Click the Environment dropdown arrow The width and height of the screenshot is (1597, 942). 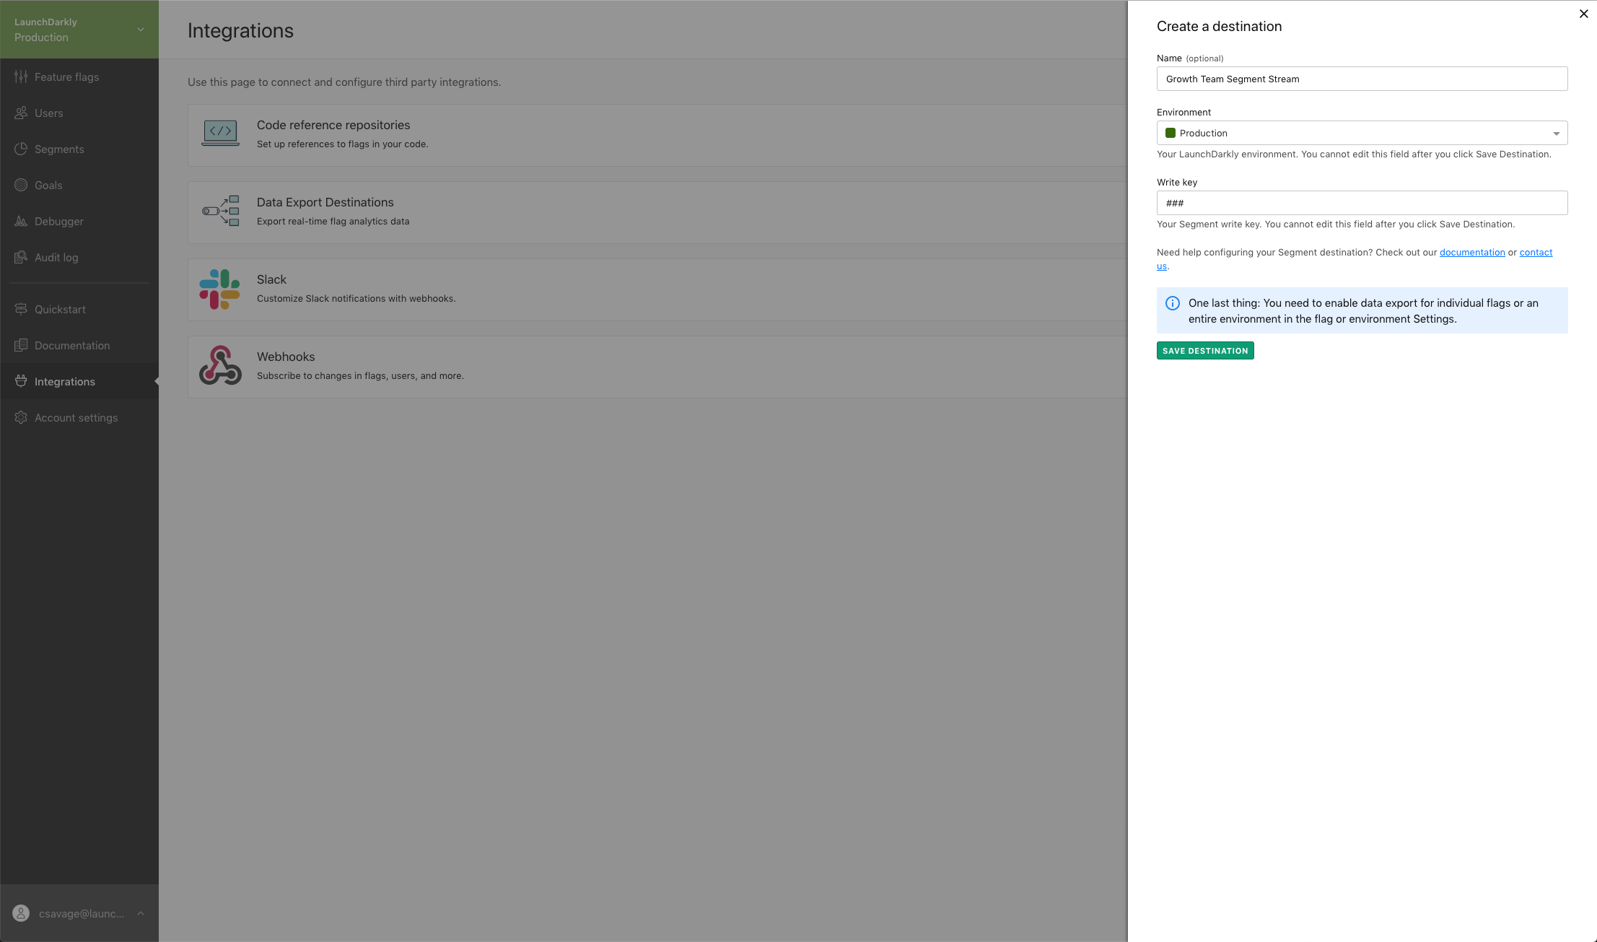(x=1556, y=134)
